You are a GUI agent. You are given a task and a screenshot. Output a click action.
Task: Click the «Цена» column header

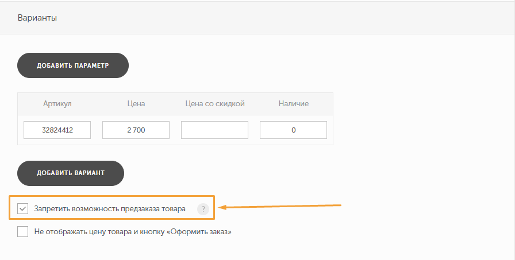pos(136,104)
